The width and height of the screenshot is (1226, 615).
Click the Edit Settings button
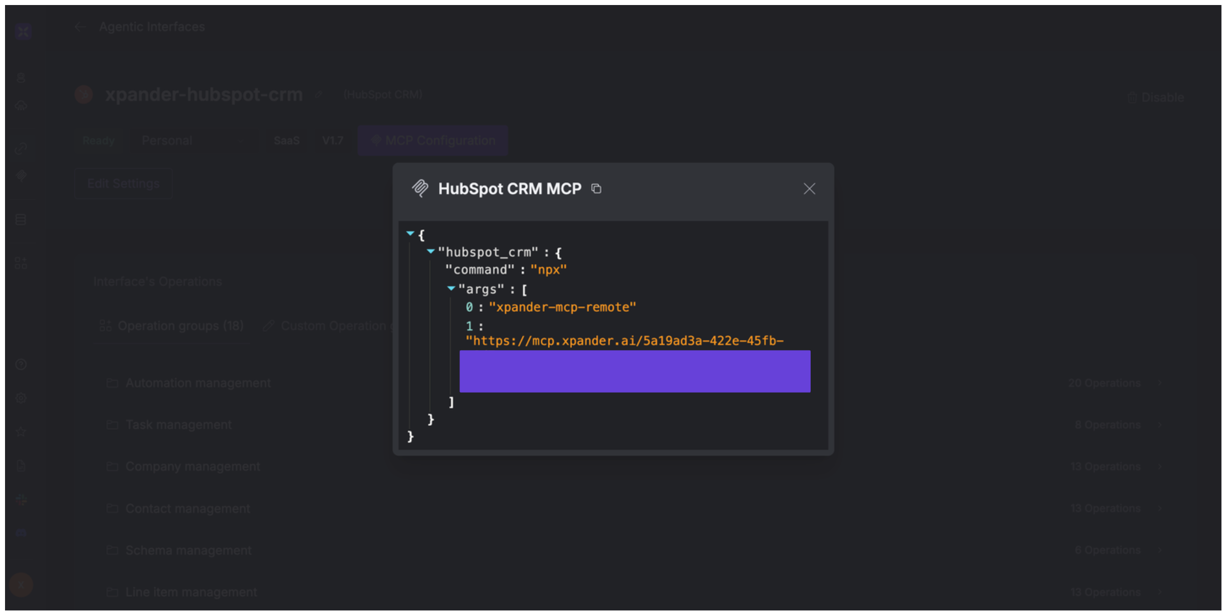(124, 184)
